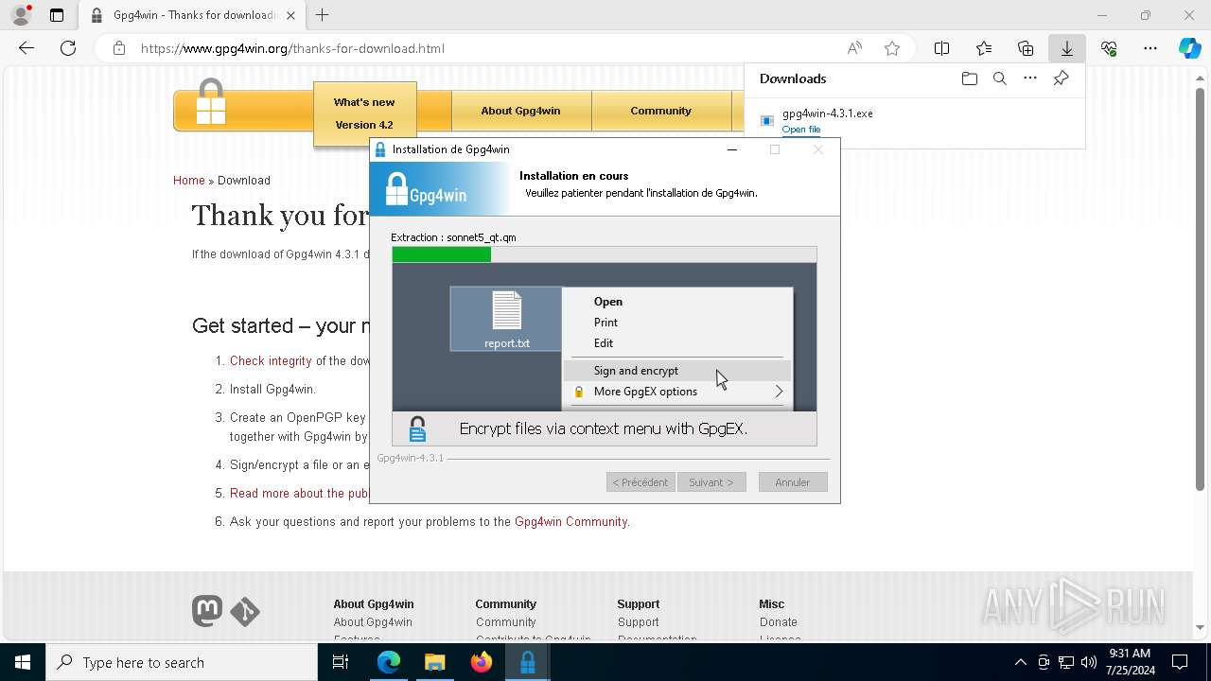The image size is (1211, 681).
Task: Open tab actions menu
Action: pyautogui.click(x=57, y=15)
